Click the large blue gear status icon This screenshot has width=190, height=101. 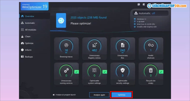[61, 20]
